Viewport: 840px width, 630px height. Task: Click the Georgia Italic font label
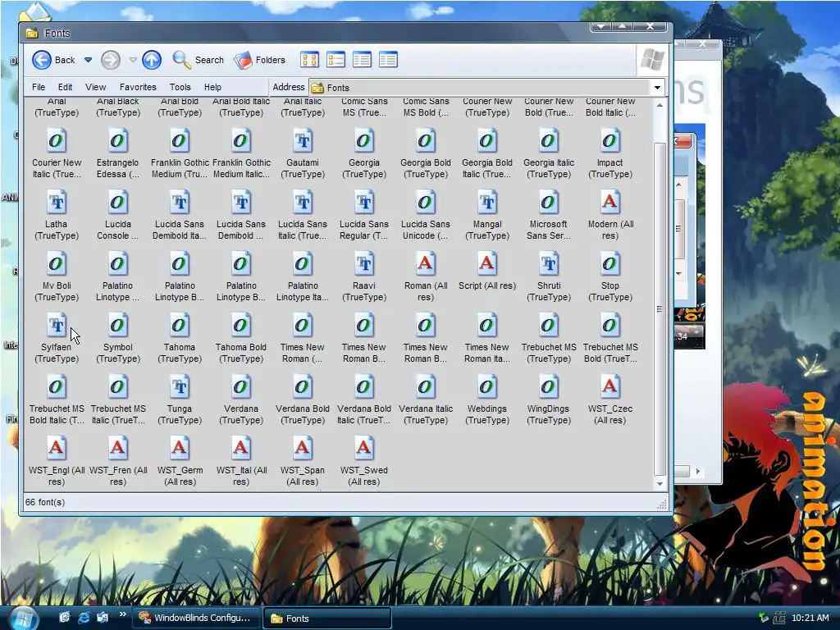tap(549, 168)
